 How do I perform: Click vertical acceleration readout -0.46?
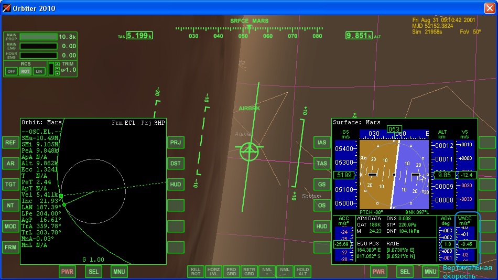point(467,244)
